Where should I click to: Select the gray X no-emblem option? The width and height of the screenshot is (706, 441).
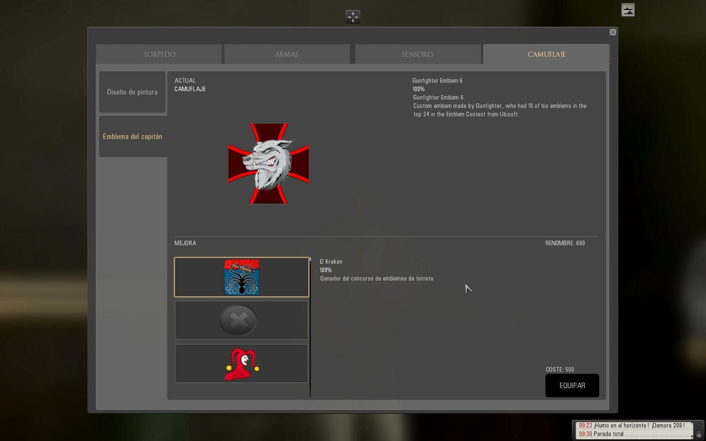pos(242,321)
